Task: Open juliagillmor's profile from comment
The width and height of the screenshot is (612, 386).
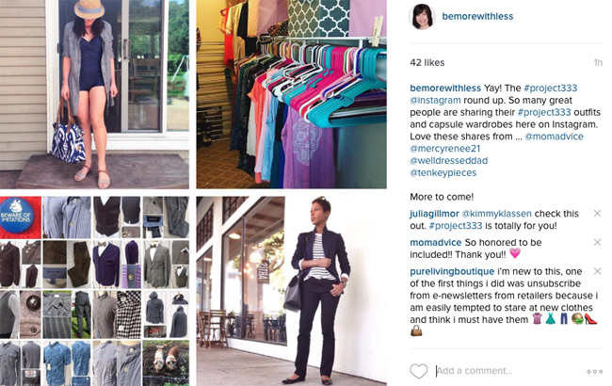Action: [434, 214]
